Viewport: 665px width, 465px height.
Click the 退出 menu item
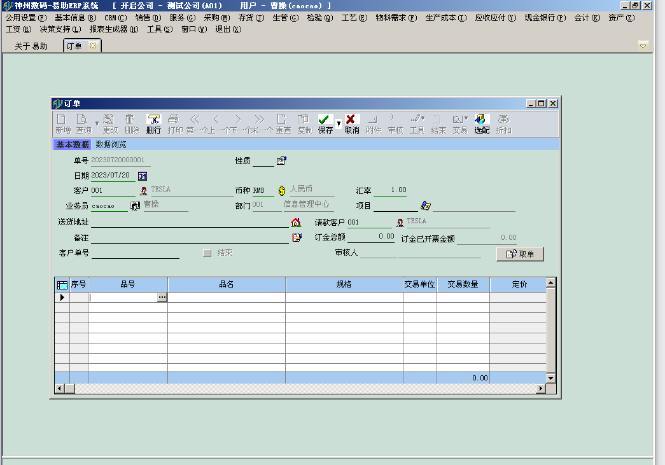[228, 29]
